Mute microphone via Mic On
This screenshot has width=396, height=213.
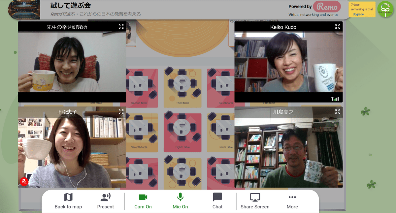tap(180, 201)
